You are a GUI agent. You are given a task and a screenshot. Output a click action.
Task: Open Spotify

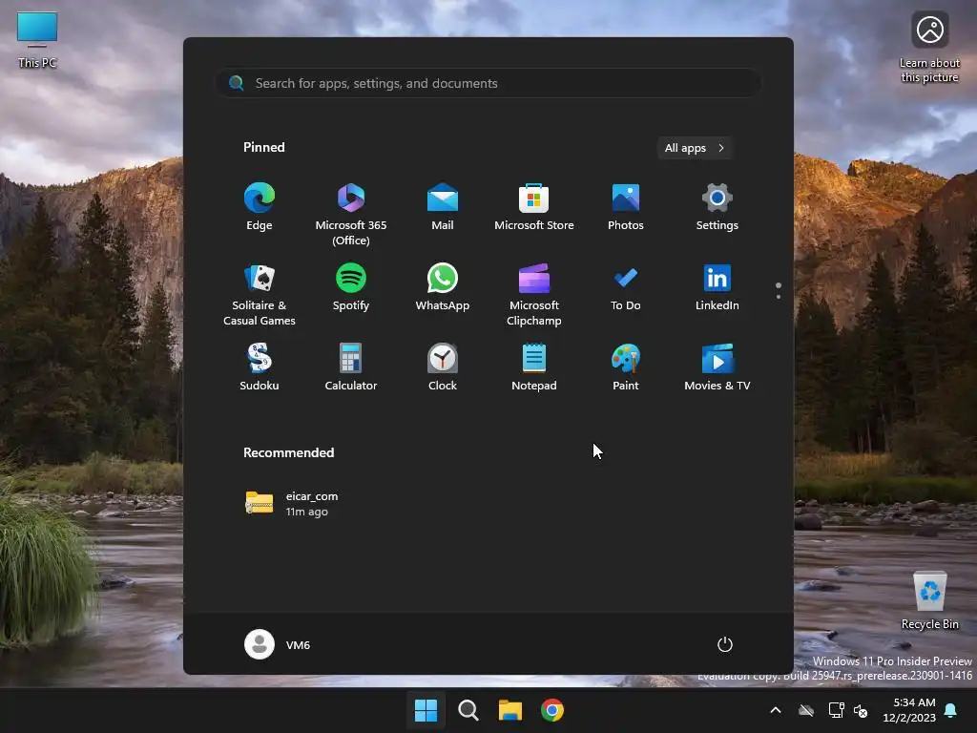point(351,288)
